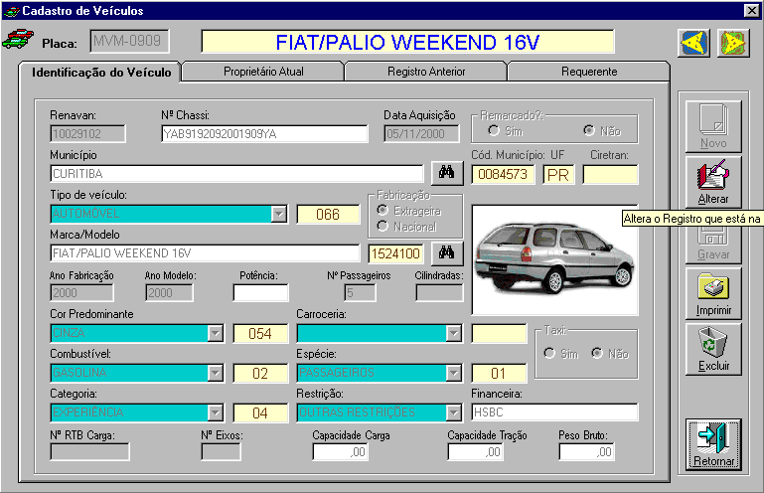Open the Tipo de veículo dropdown
The height and width of the screenshot is (493, 764).
click(x=279, y=214)
